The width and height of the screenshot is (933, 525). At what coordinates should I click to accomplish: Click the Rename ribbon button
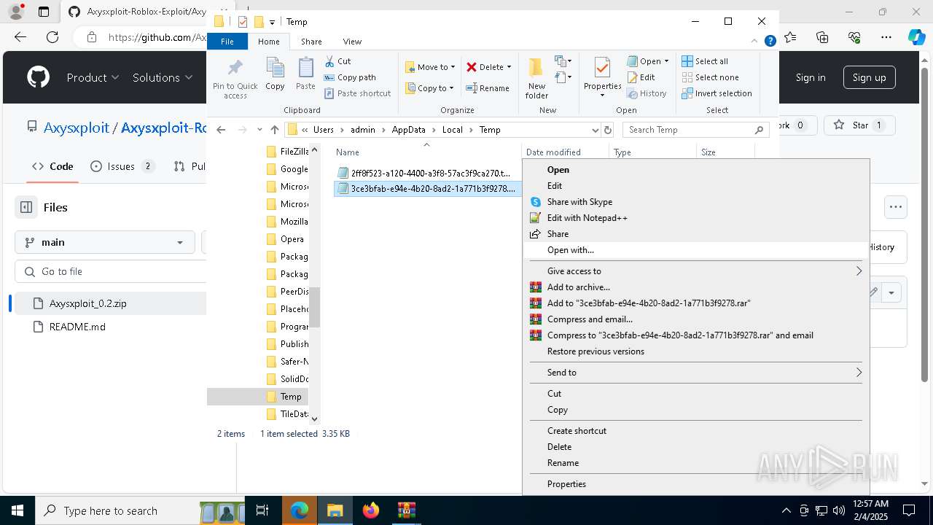coord(488,88)
